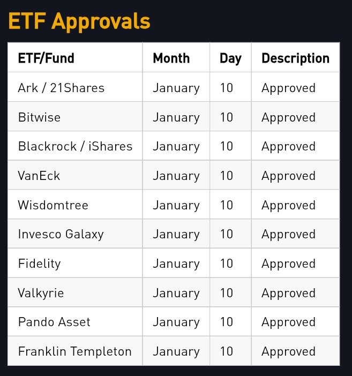Click the ETF Approvals heading
Viewport: 352px width, 376px height.
coord(79,22)
